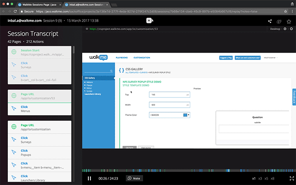Click the Desktop device label
The image size is (296, 185).
275,29
